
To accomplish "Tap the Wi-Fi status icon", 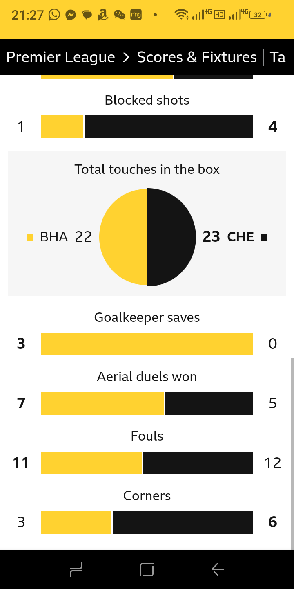I will [181, 15].
